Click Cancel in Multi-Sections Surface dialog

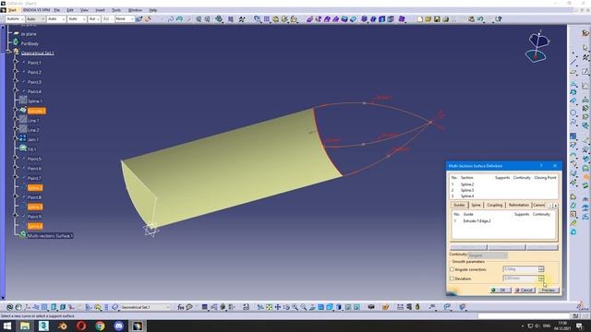pos(525,290)
